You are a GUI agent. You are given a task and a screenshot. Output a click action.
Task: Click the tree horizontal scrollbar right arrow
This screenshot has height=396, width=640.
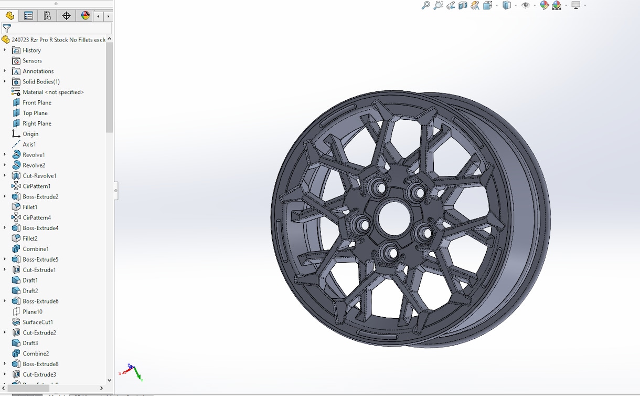pyautogui.click(x=101, y=388)
